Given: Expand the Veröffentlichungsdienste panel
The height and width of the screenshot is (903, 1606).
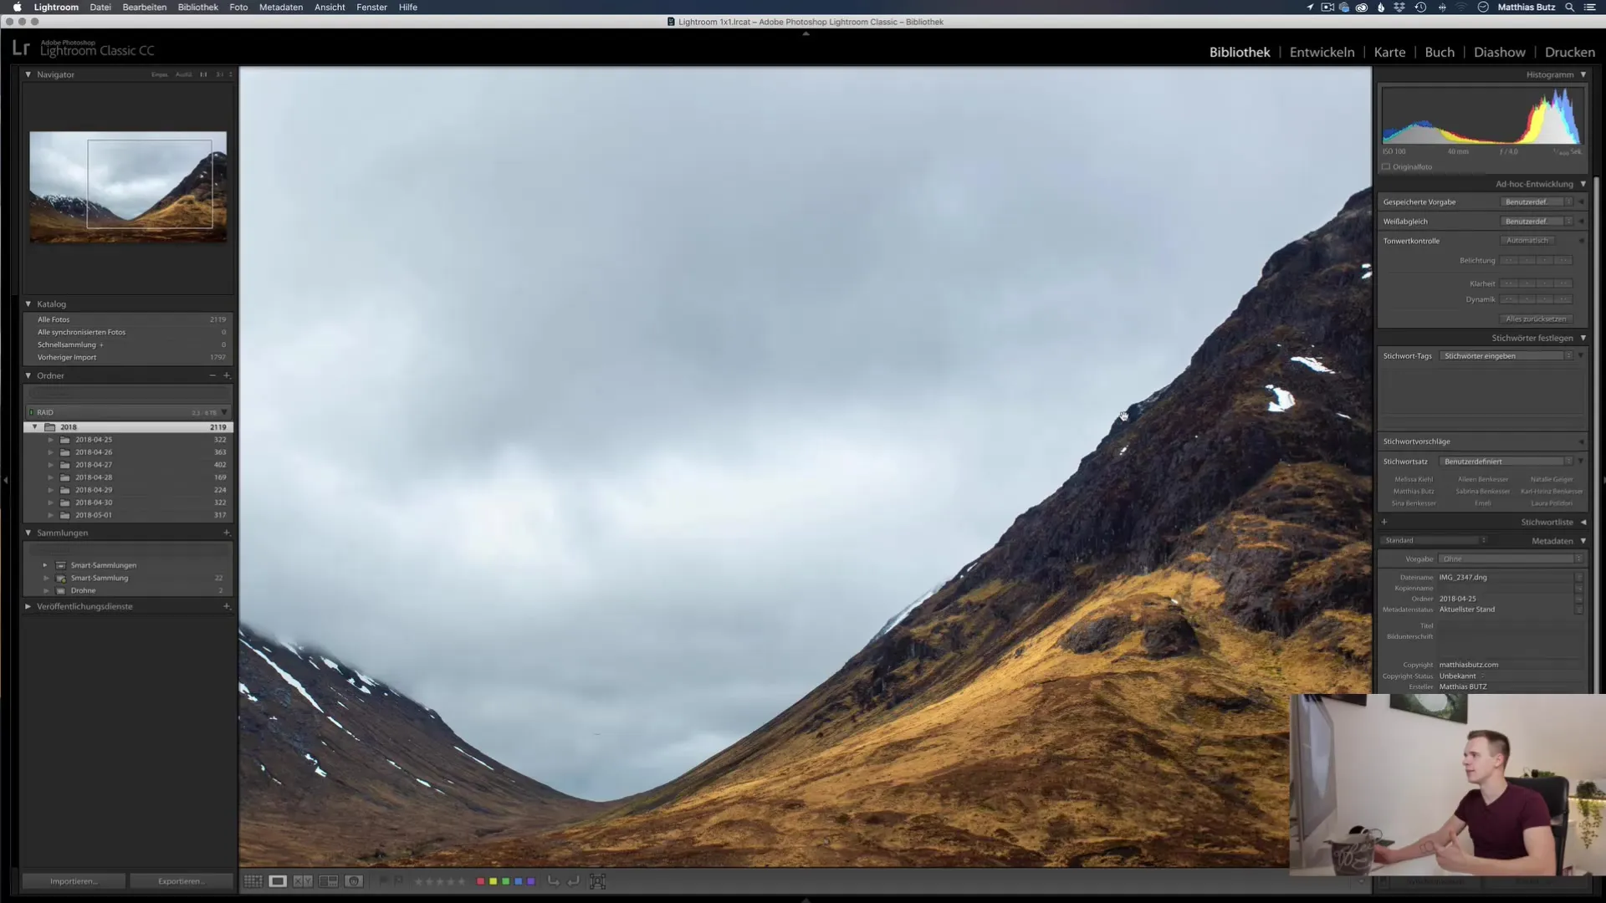Looking at the screenshot, I should [x=28, y=606].
